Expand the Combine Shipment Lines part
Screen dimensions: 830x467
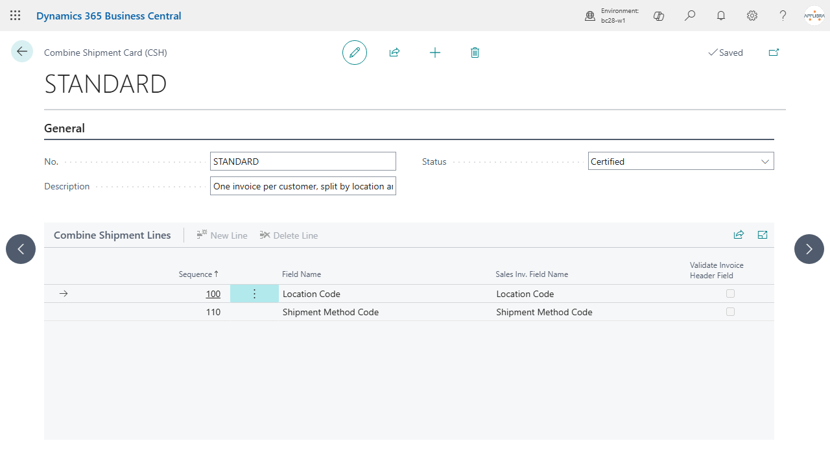click(763, 235)
